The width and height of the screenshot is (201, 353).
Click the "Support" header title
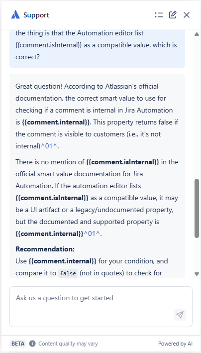[x=36, y=15]
